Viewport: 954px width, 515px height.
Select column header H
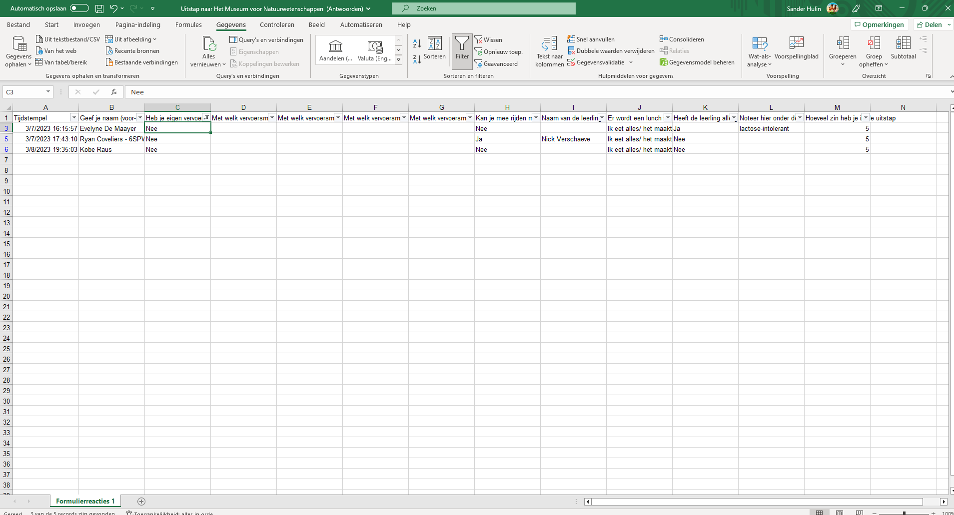point(507,107)
